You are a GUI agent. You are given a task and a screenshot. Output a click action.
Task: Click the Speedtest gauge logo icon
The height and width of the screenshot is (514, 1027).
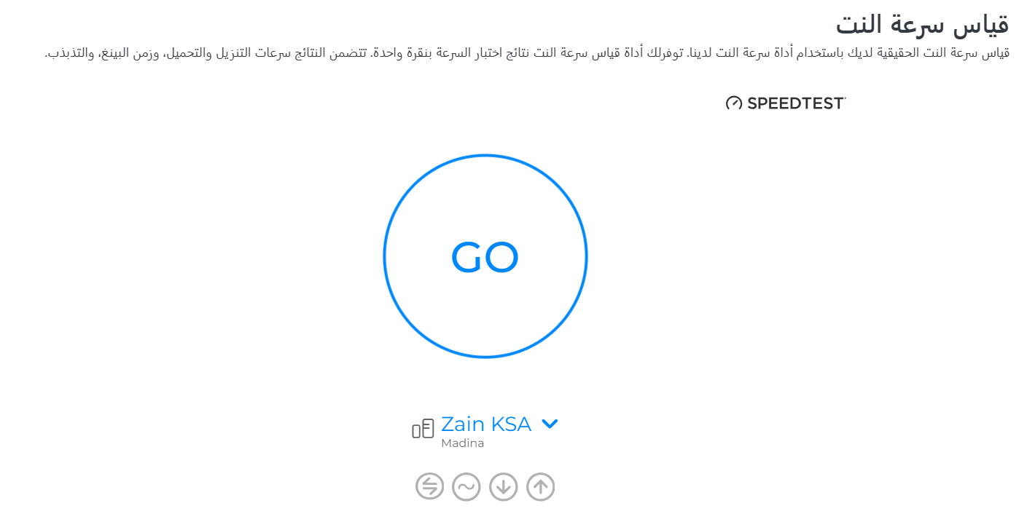(733, 103)
